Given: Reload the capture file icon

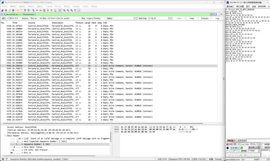Looking at the screenshot, I should (x=29, y=10).
